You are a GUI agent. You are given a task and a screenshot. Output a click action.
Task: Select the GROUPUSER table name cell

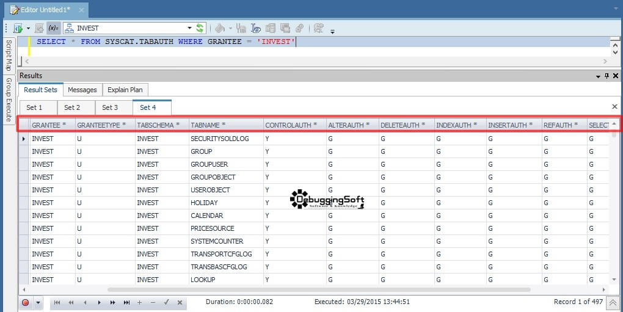[x=226, y=164]
